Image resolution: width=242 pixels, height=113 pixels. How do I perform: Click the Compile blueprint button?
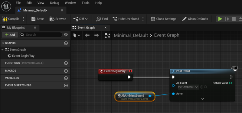[x=11, y=19]
